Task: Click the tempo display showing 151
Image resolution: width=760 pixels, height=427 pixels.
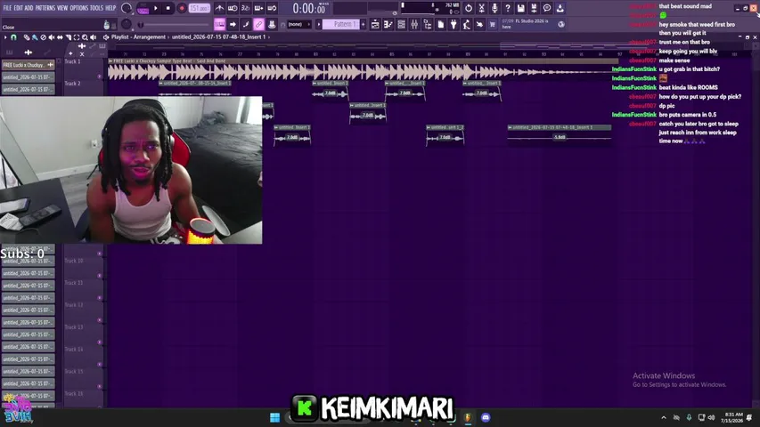Action: click(x=199, y=8)
